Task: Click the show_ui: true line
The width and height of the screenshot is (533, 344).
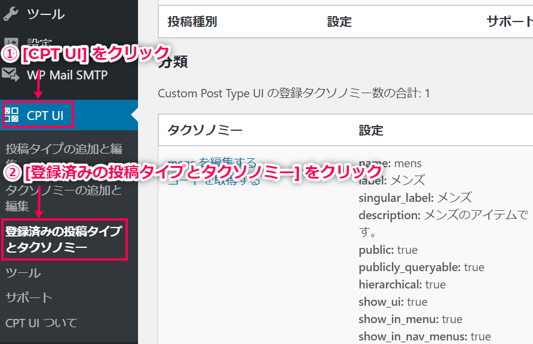Action: tap(393, 302)
